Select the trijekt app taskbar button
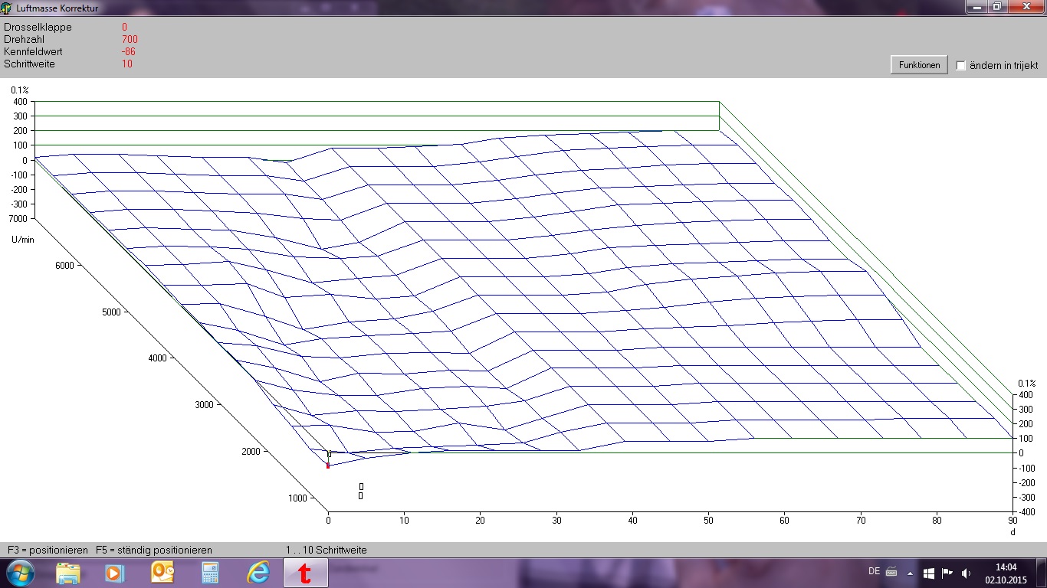Viewport: 1047px width, 588px height. 305,573
